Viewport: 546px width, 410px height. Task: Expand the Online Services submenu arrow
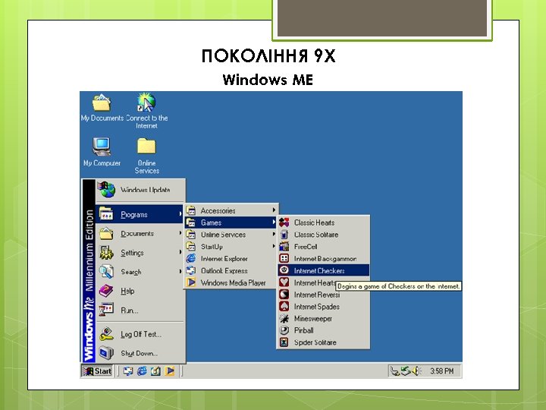coord(274,235)
